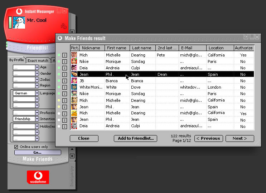Viewport: 266px width, 193px height.
Task: Select the By Profile tab
Action: tap(16, 60)
